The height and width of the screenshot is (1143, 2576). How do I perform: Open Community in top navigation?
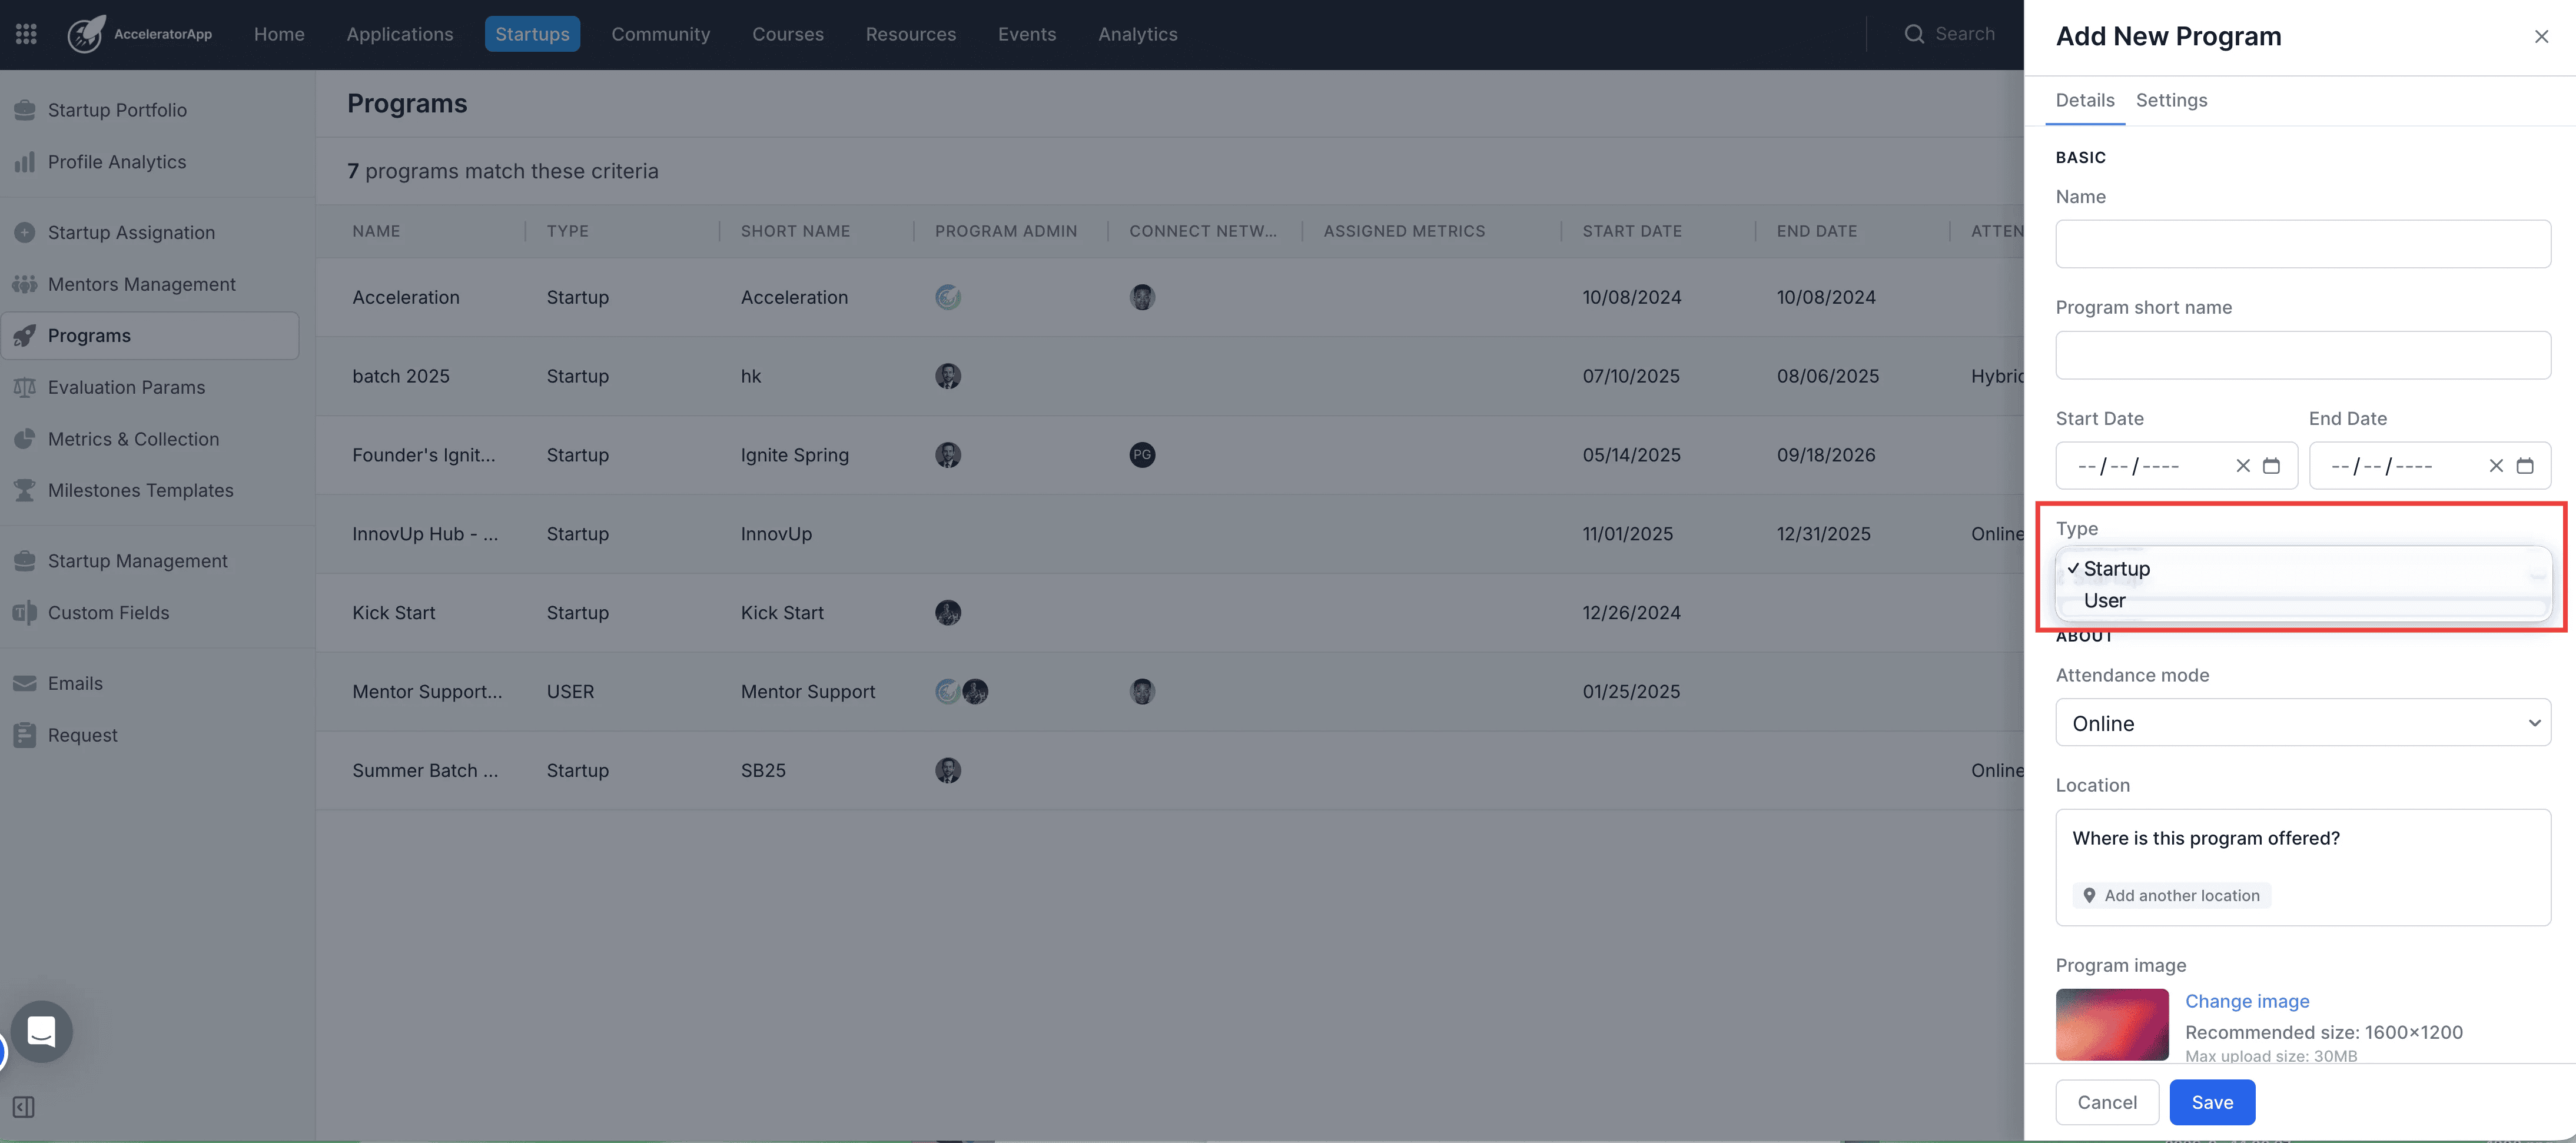coord(661,34)
